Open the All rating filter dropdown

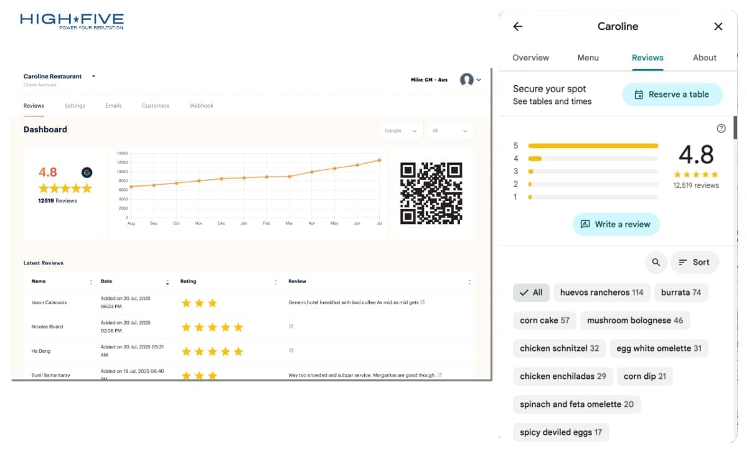[449, 131]
